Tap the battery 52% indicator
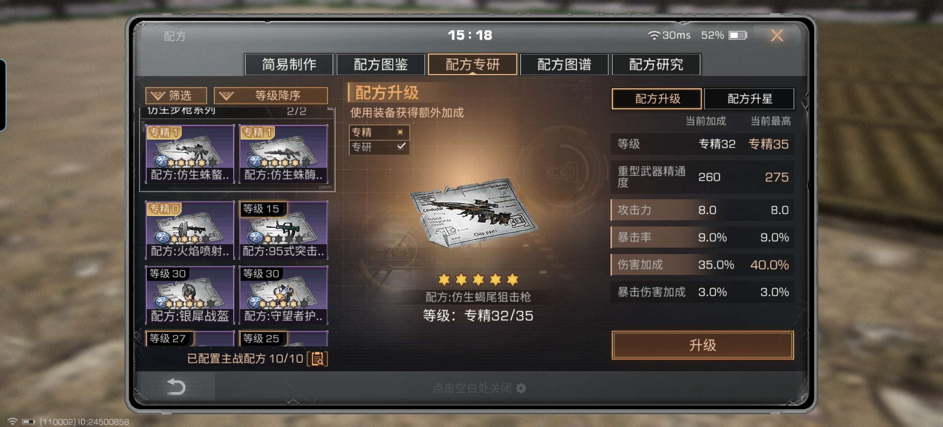Image resolution: width=943 pixels, height=427 pixels. pos(724,35)
